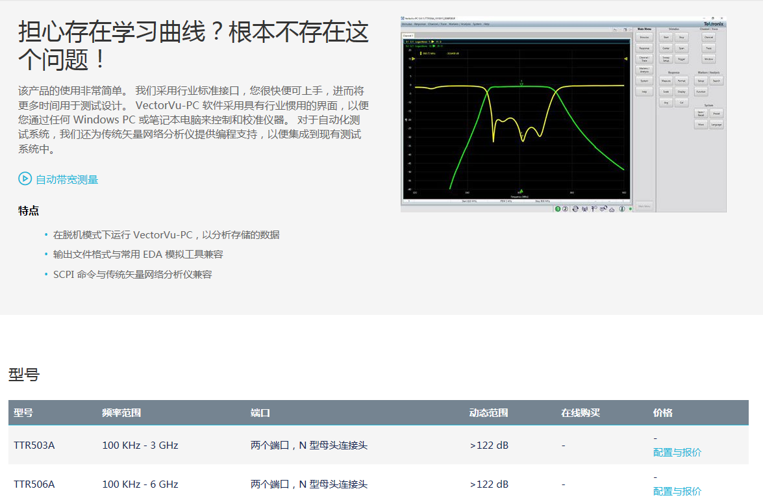The image size is (763, 502).
Task: Click the 型号 table column header
Action: click(23, 413)
